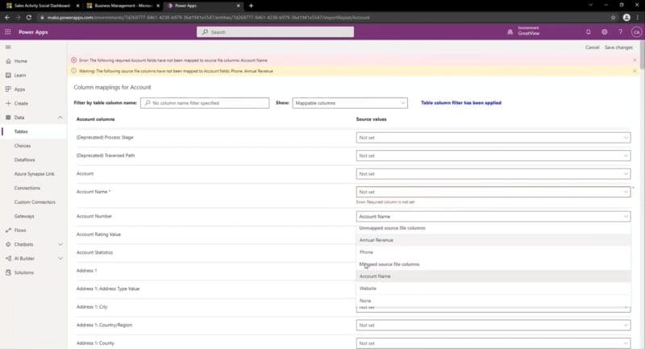Click Save changes
This screenshot has height=349, width=645.
618,48
